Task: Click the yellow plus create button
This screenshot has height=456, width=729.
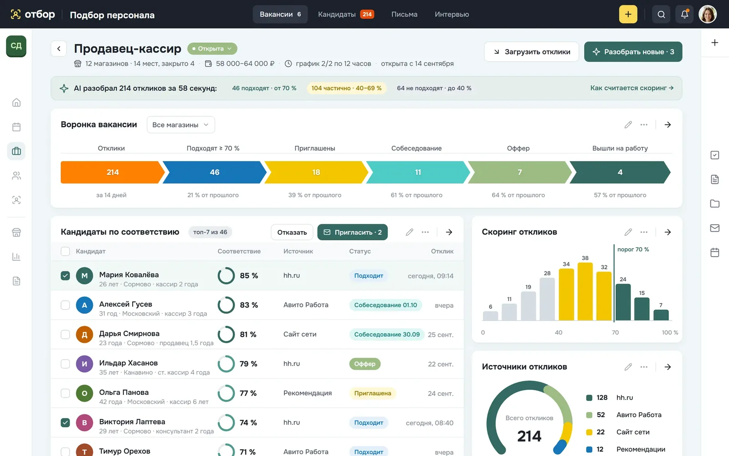Action: click(x=628, y=14)
